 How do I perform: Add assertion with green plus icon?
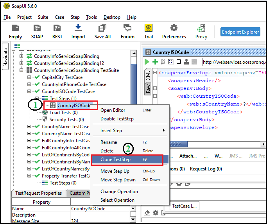click(x=155, y=62)
